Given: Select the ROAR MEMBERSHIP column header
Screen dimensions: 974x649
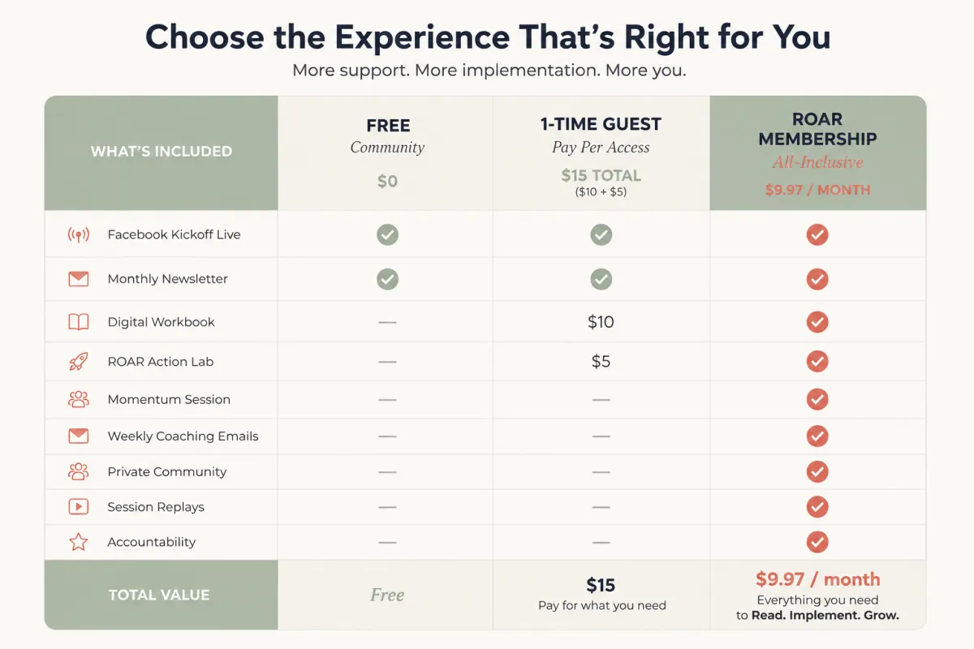Looking at the screenshot, I should (818, 153).
